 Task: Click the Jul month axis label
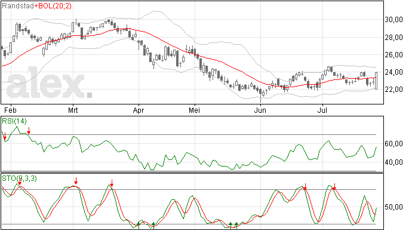322,110
